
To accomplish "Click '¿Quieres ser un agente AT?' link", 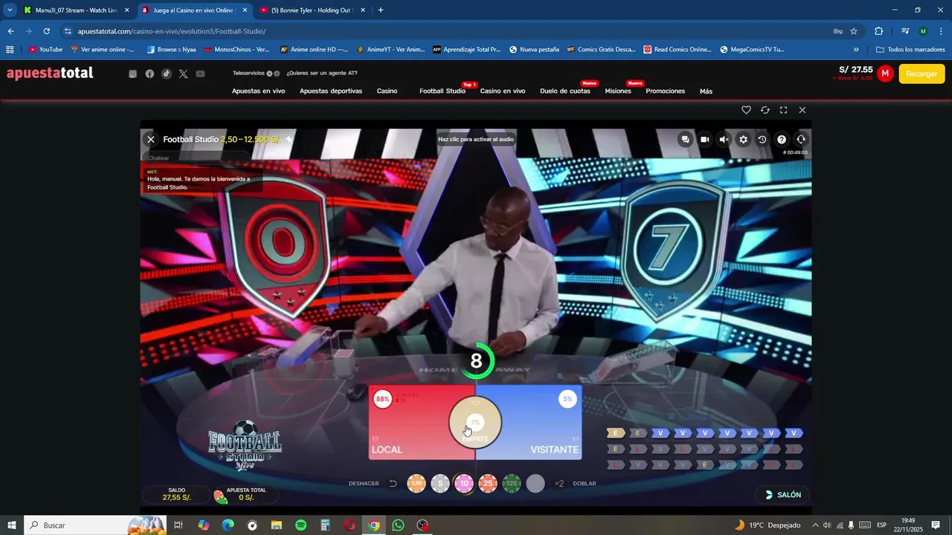I will coord(321,74).
